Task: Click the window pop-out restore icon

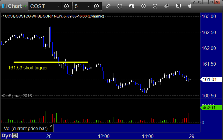Action: 200,2
